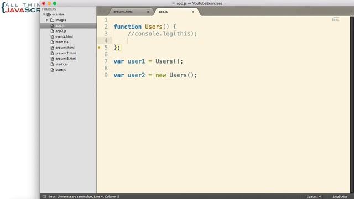Open start.js file
The width and height of the screenshot is (354, 199).
60,70
